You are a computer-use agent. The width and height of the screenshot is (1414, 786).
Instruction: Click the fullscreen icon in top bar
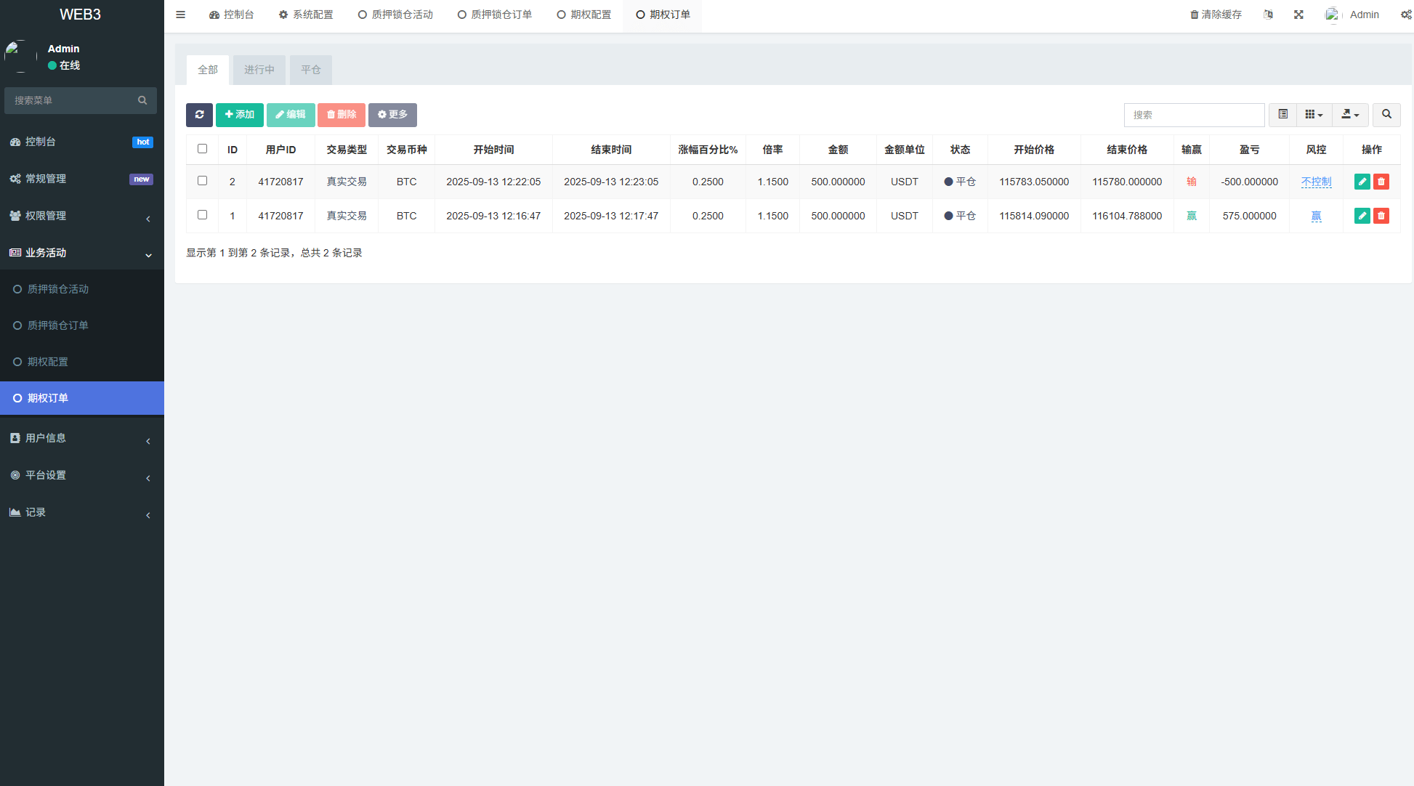pyautogui.click(x=1298, y=15)
